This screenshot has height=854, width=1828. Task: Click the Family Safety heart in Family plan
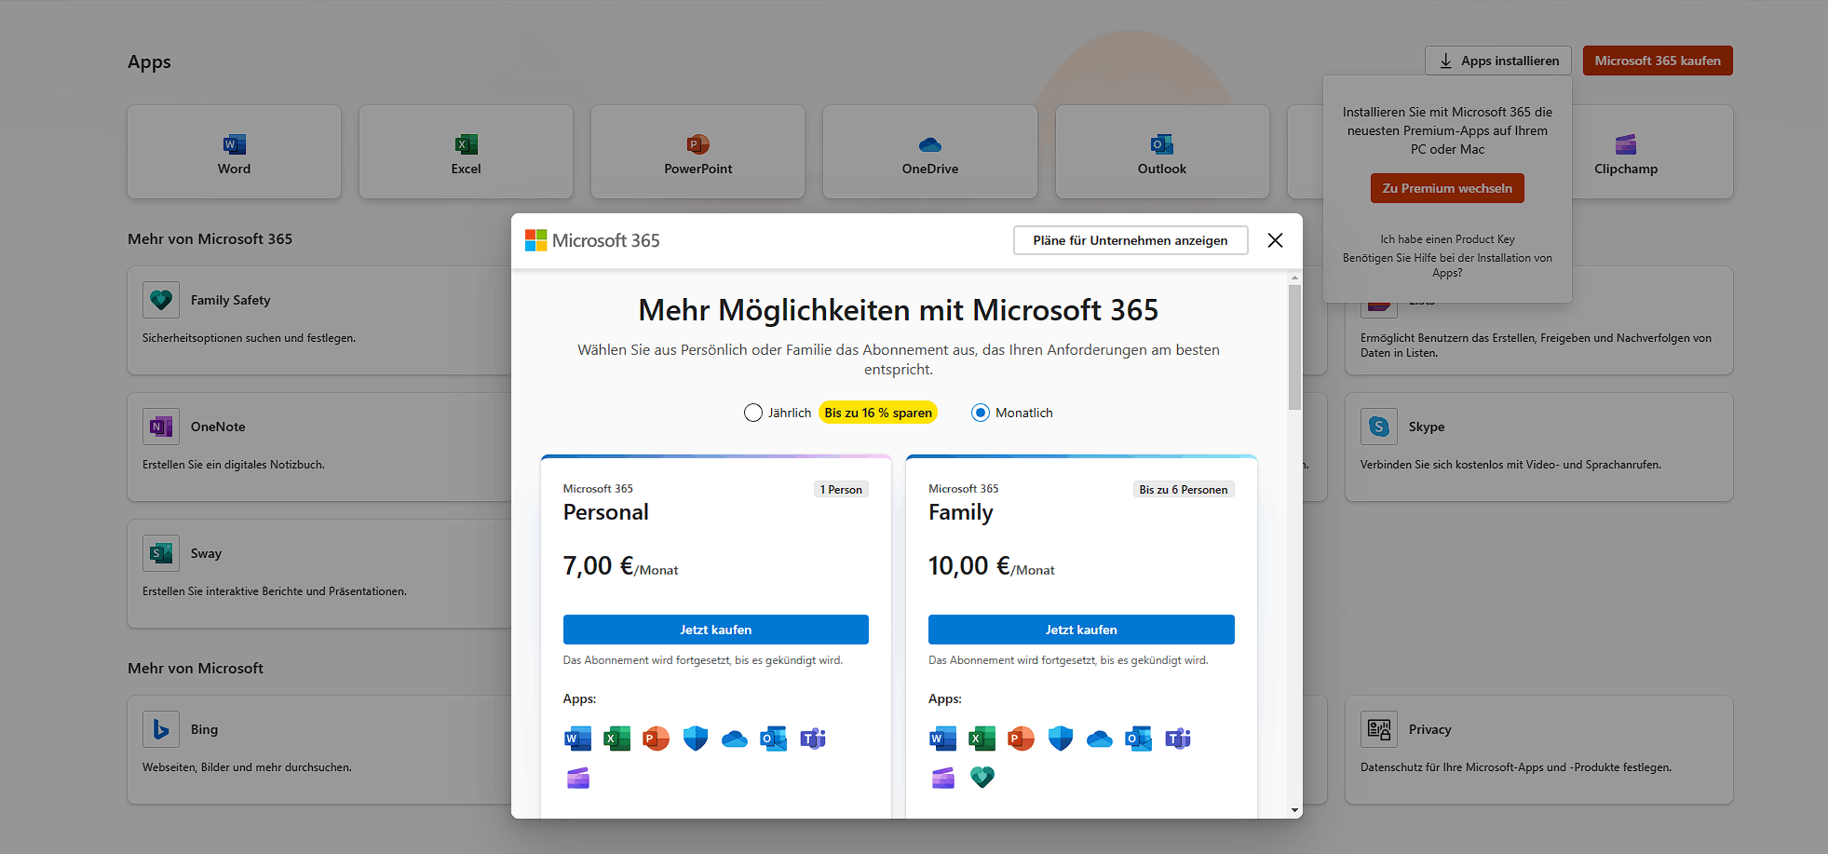coord(982,778)
